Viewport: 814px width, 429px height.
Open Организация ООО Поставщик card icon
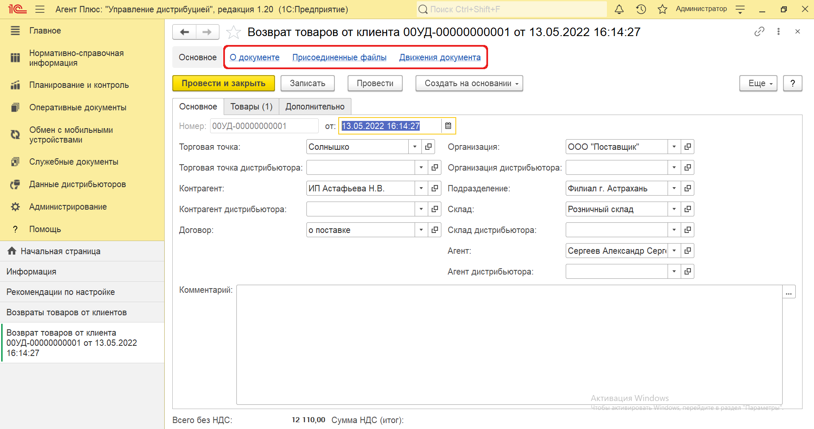click(x=688, y=146)
